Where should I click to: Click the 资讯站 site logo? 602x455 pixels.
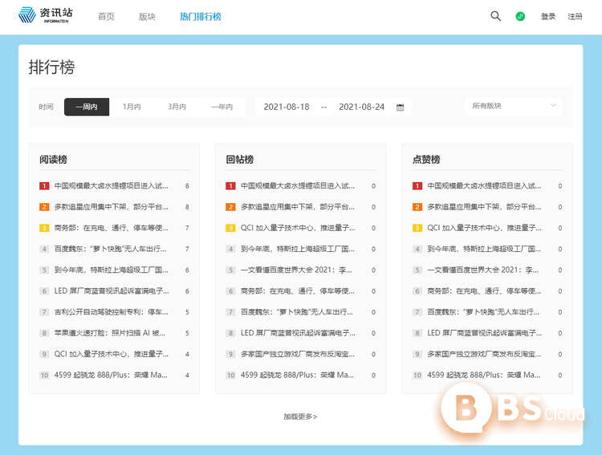(45, 15)
